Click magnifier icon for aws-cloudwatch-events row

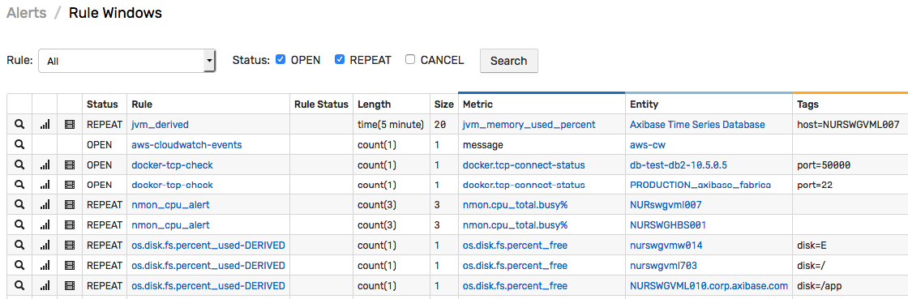[19, 144]
